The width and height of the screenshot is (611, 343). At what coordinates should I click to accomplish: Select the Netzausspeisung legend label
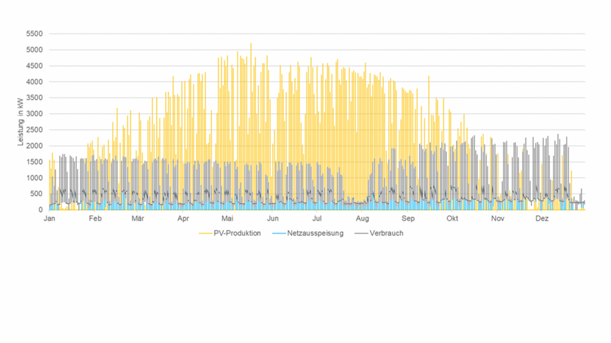[315, 233]
